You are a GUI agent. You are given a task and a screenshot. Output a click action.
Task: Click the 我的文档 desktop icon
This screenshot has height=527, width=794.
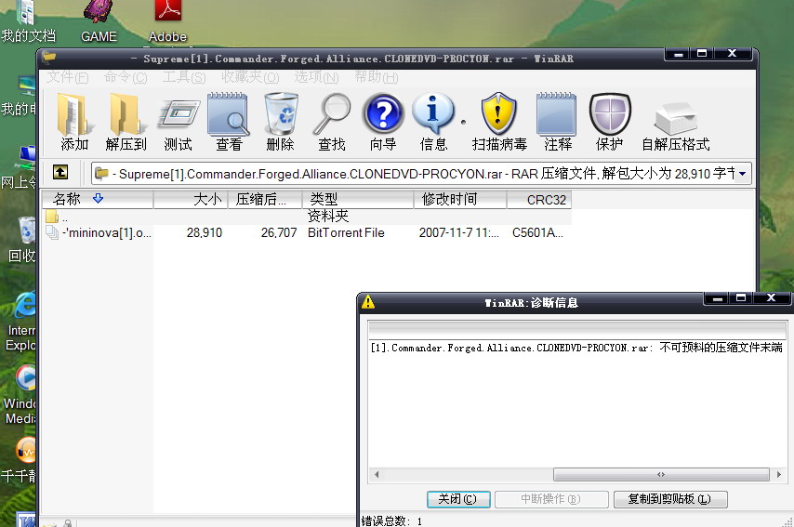(x=27, y=21)
